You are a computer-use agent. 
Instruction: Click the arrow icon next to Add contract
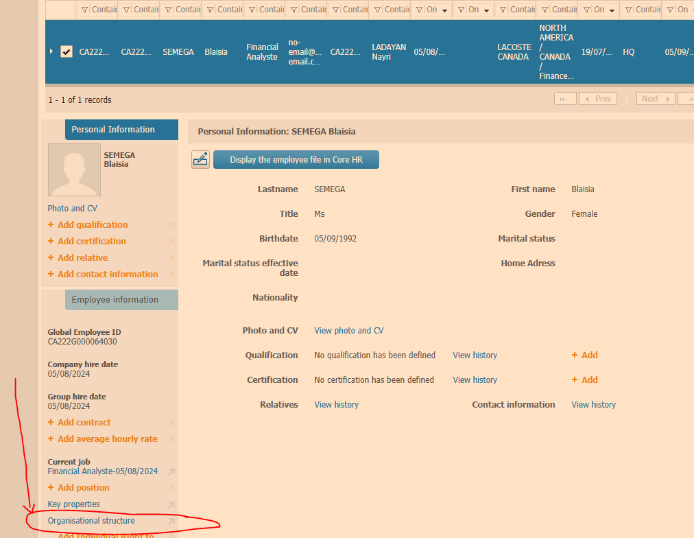point(170,422)
